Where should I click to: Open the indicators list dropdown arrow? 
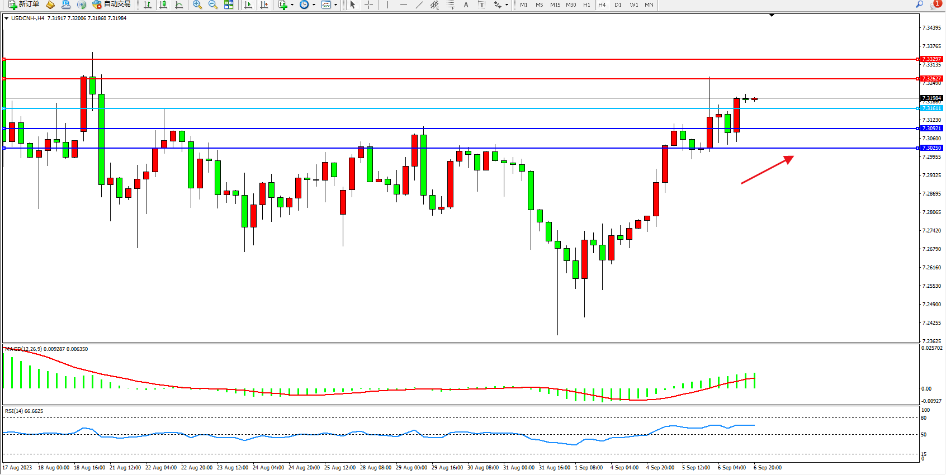click(292, 4)
